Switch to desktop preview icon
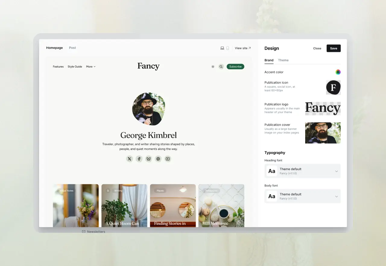This screenshot has width=386, height=266. click(222, 48)
